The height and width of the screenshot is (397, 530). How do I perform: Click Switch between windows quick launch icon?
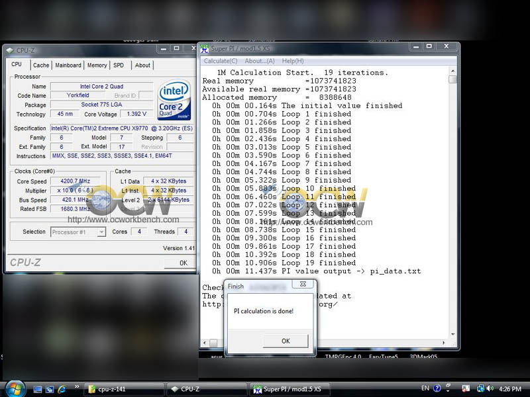pos(50,389)
